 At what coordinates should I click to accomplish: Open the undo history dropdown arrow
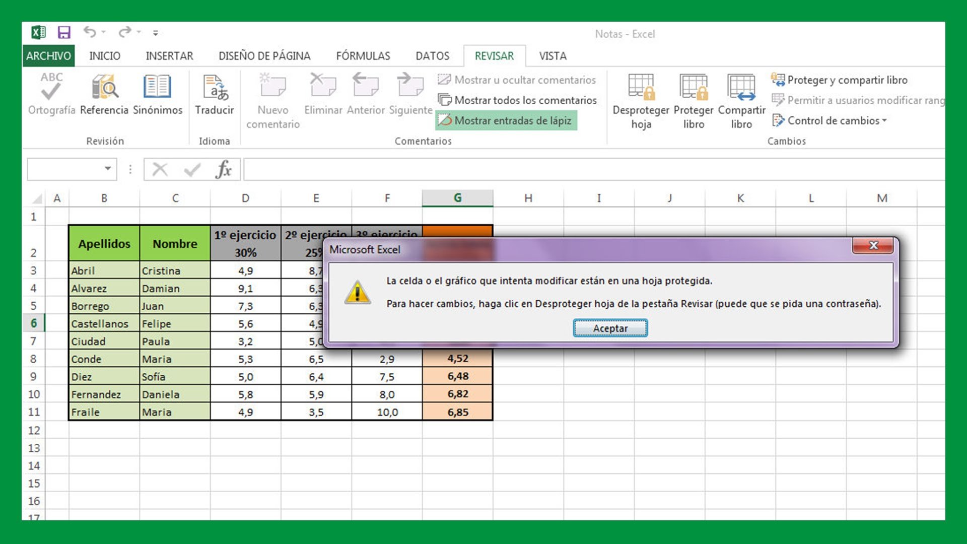104,32
